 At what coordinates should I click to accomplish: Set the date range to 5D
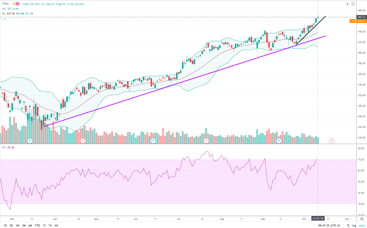coord(11,225)
